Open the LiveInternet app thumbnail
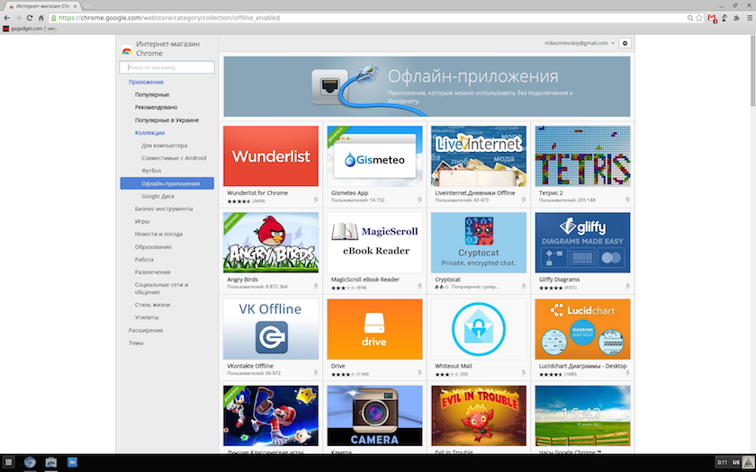Viewport: 756px width, 472px height. click(478, 156)
